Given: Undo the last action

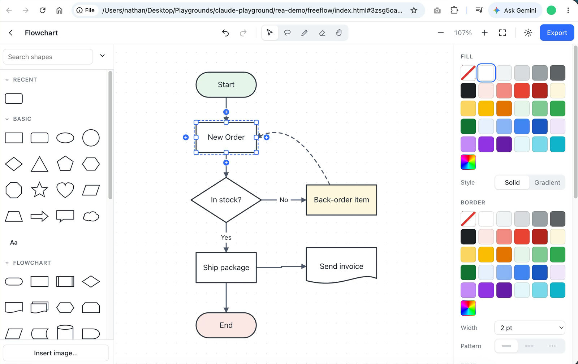Looking at the screenshot, I should [225, 33].
